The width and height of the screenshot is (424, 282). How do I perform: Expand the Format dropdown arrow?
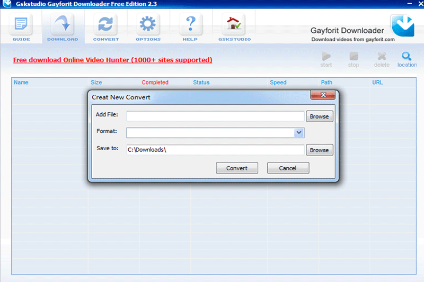coord(299,132)
